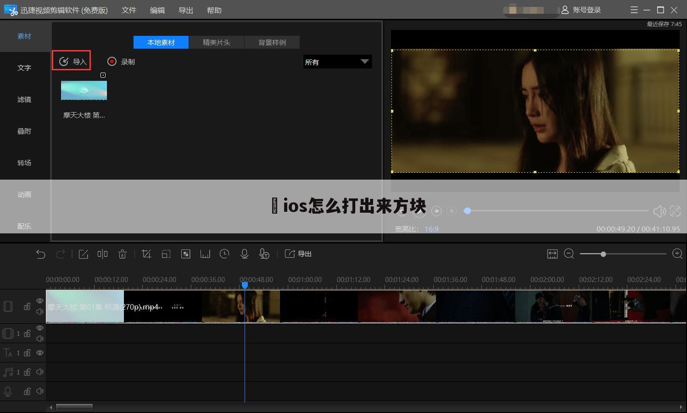Click the preview progress slider knob
This screenshot has height=413, width=687.
point(467,211)
